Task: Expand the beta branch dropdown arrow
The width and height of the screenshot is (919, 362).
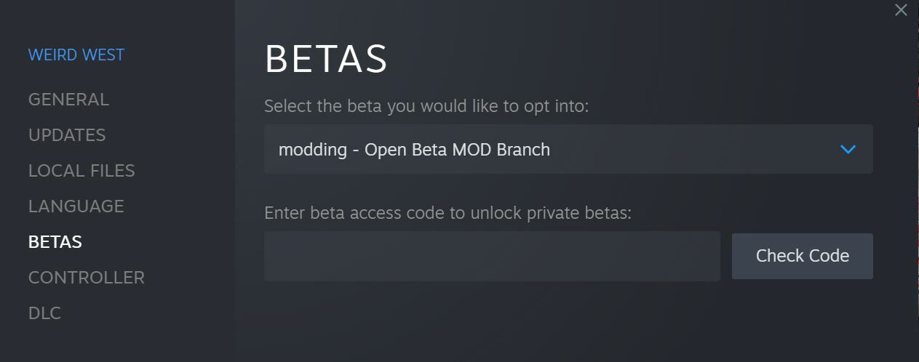Action: [x=848, y=150]
